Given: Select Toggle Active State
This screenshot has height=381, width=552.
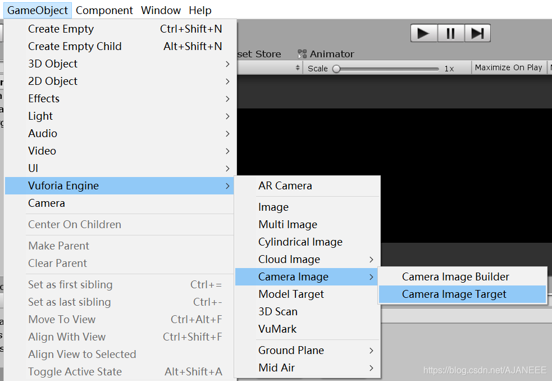Looking at the screenshot, I should point(120,372).
